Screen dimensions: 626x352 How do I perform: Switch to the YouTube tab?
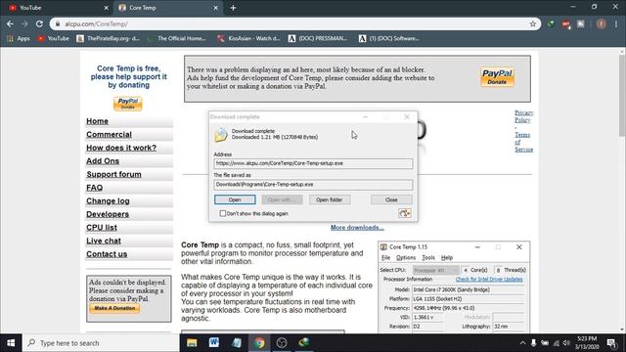[x=58, y=8]
